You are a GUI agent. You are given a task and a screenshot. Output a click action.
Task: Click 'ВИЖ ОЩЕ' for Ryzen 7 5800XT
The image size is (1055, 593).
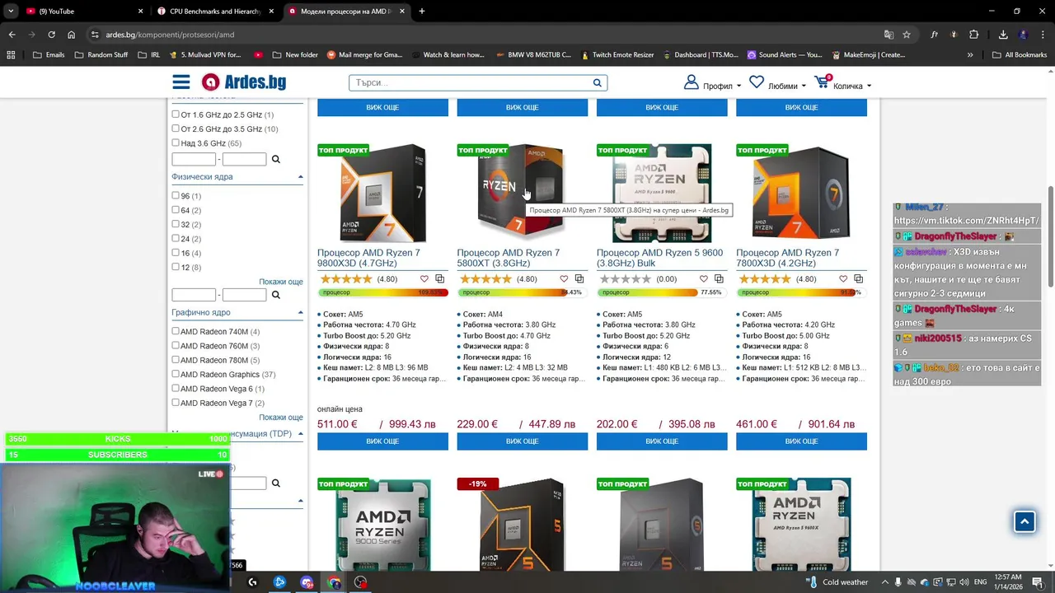[523, 441]
